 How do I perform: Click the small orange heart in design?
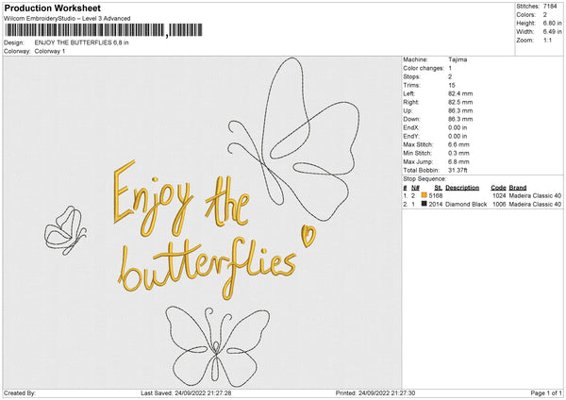pyautogui.click(x=308, y=236)
